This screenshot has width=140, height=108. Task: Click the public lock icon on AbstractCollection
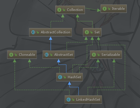tap(38, 32)
